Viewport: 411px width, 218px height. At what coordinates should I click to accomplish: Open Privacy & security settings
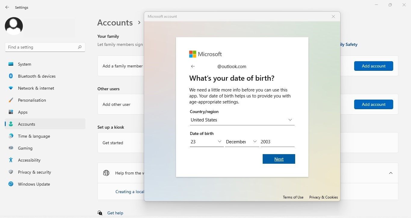tap(45, 172)
